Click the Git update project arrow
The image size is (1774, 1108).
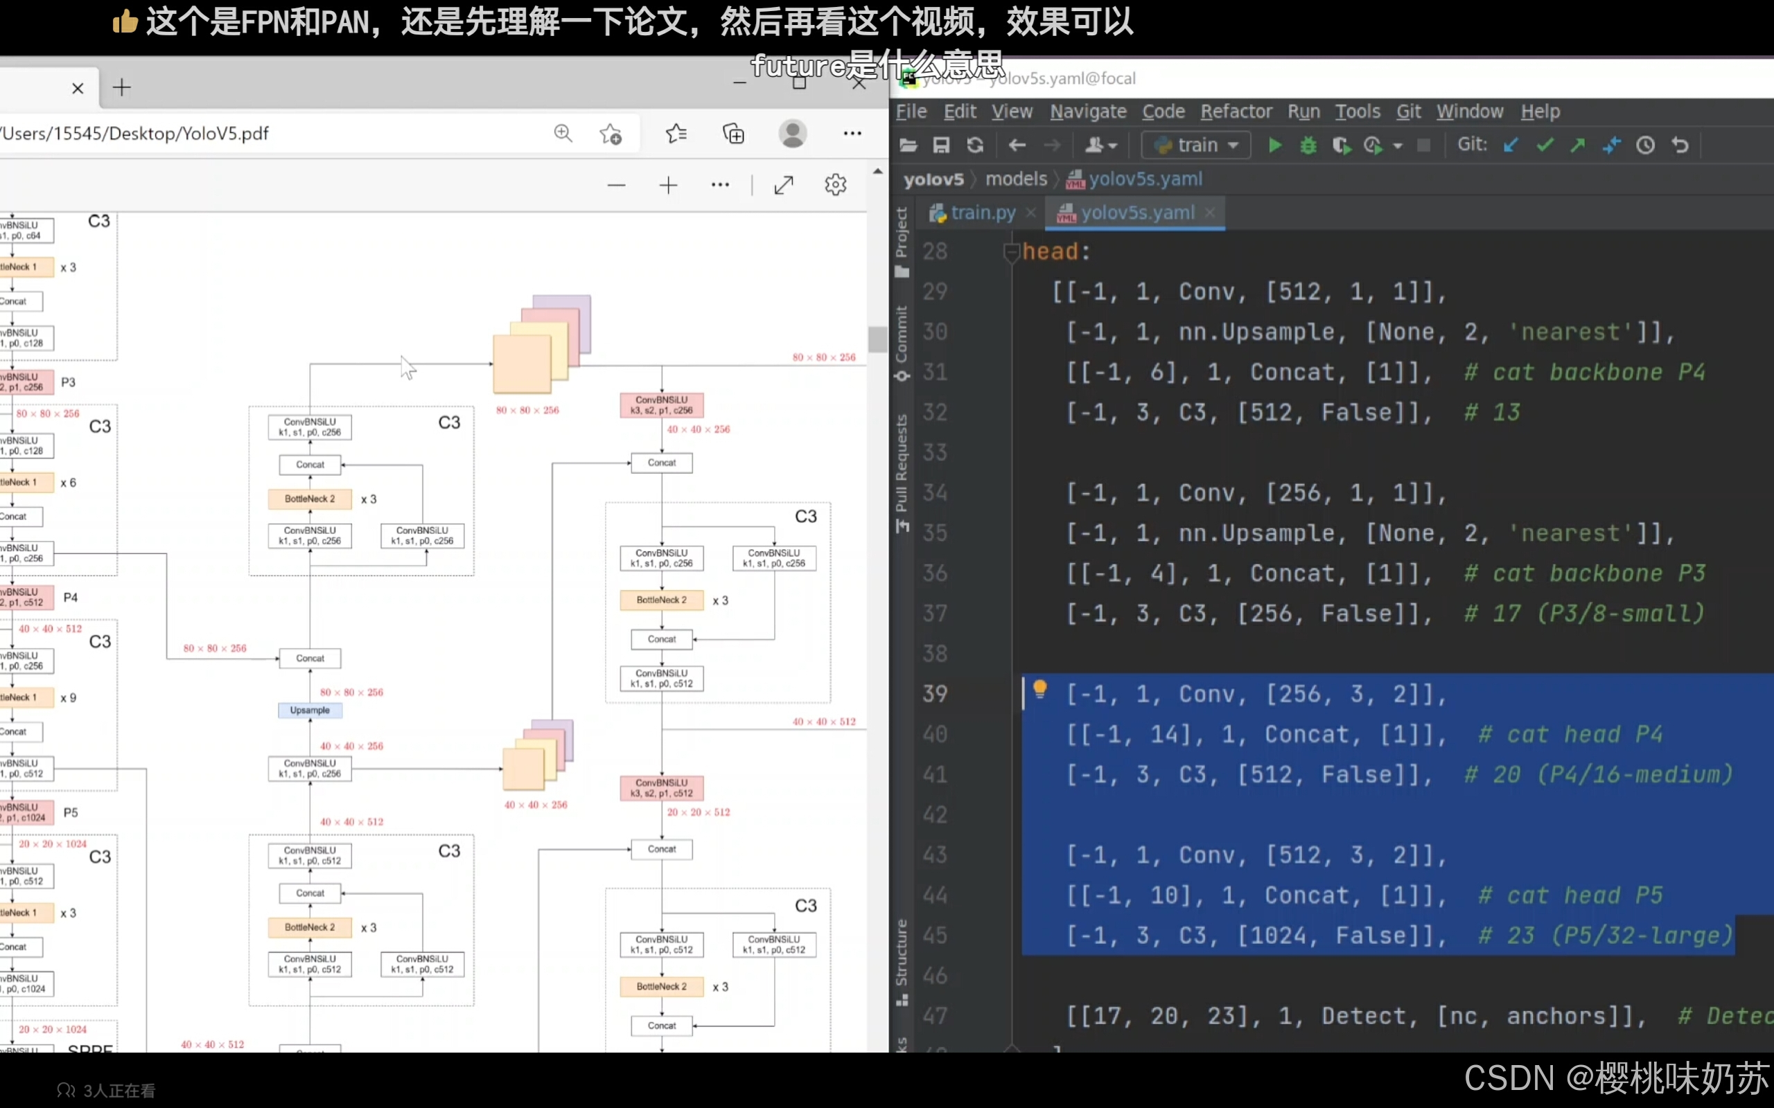pyautogui.click(x=1510, y=145)
